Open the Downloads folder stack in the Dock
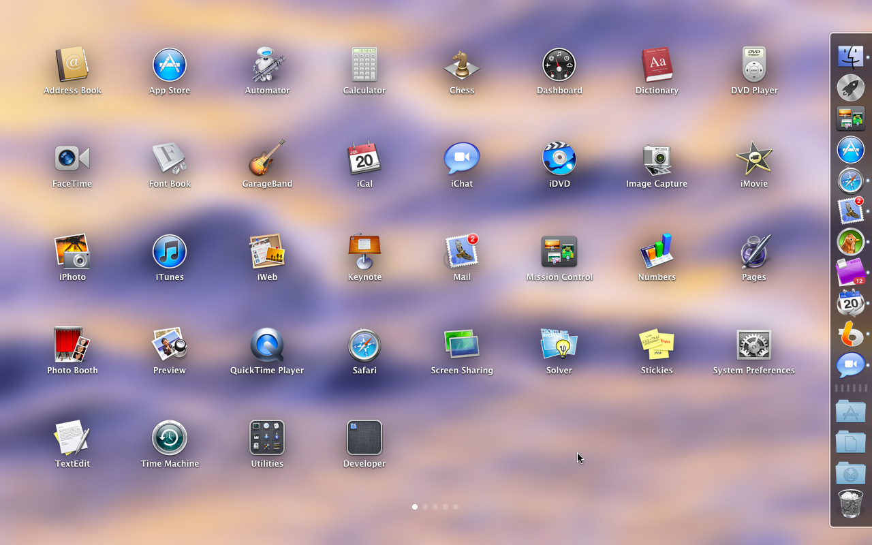 [850, 473]
